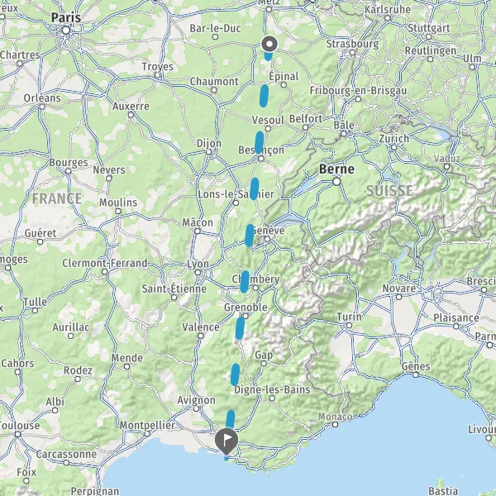Click the blue route segment near Besançon
The width and height of the screenshot is (496, 496).
click(x=259, y=142)
